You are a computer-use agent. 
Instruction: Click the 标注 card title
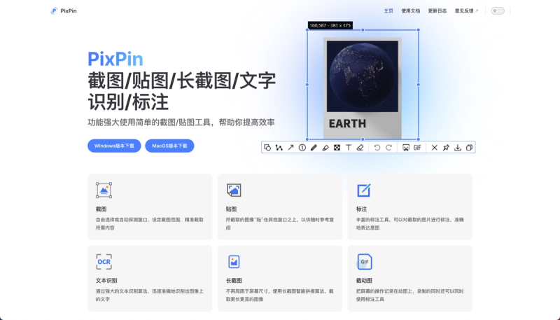[361, 209]
